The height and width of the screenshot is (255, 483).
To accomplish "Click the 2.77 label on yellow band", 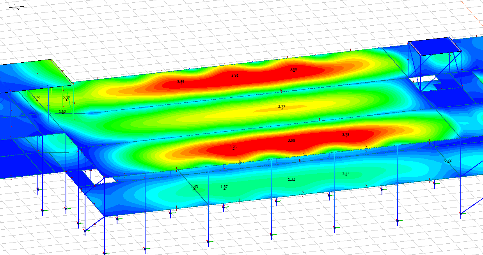I will (282, 106).
